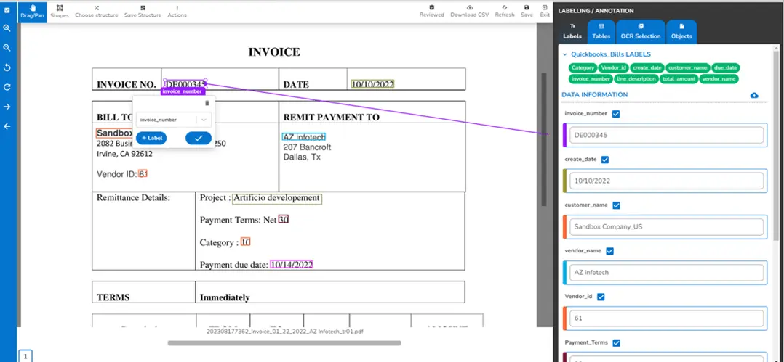Screen dimensions: 784x362
Task: Select the Artificio developement annotation box
Action: 277,199
